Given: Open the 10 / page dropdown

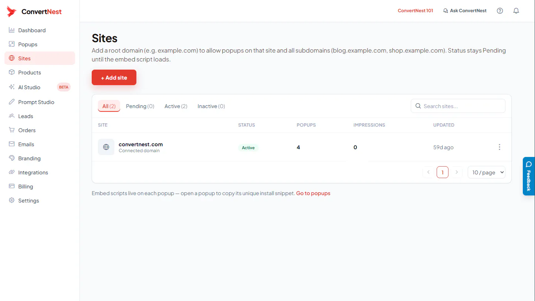Looking at the screenshot, I should click(x=487, y=172).
